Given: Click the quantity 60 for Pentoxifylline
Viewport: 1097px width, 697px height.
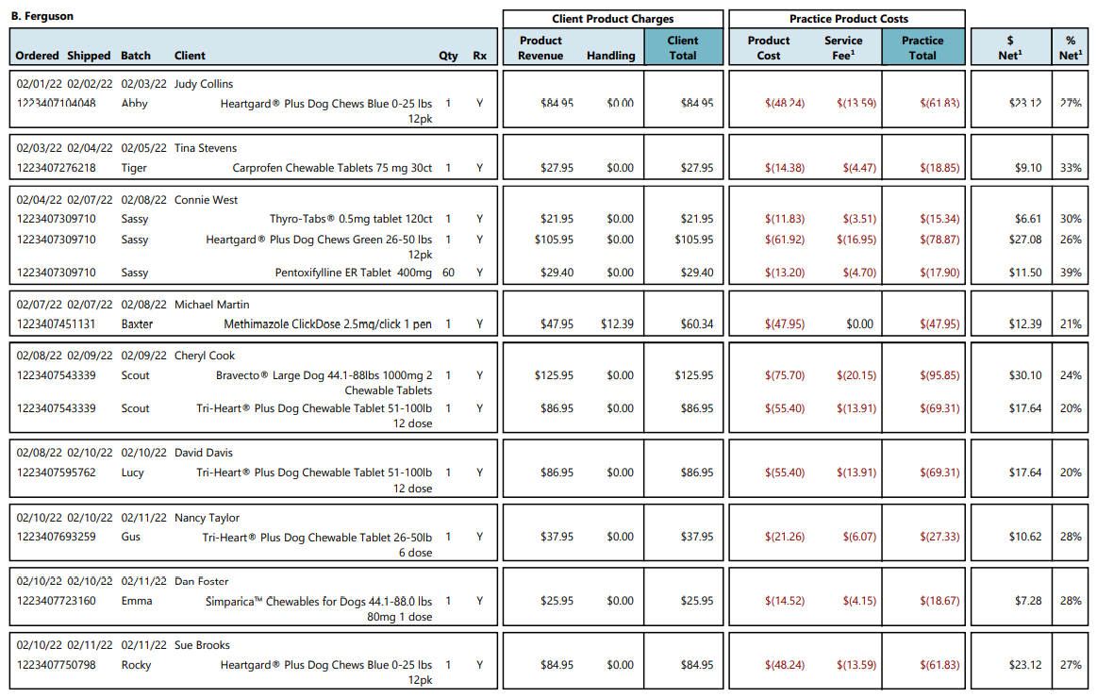Looking at the screenshot, I should click(x=448, y=273).
